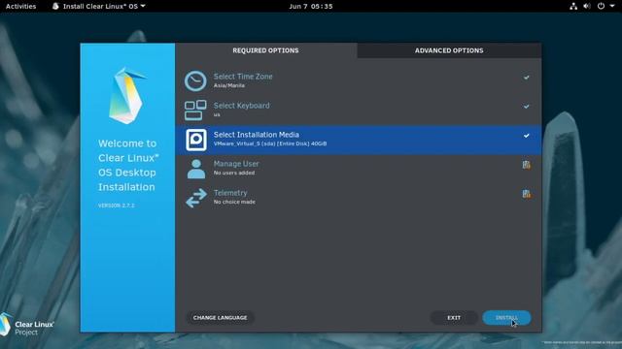The width and height of the screenshot is (622, 349).
Task: Click the Clear Linux logo in blue sidebar
Action: 127,95
